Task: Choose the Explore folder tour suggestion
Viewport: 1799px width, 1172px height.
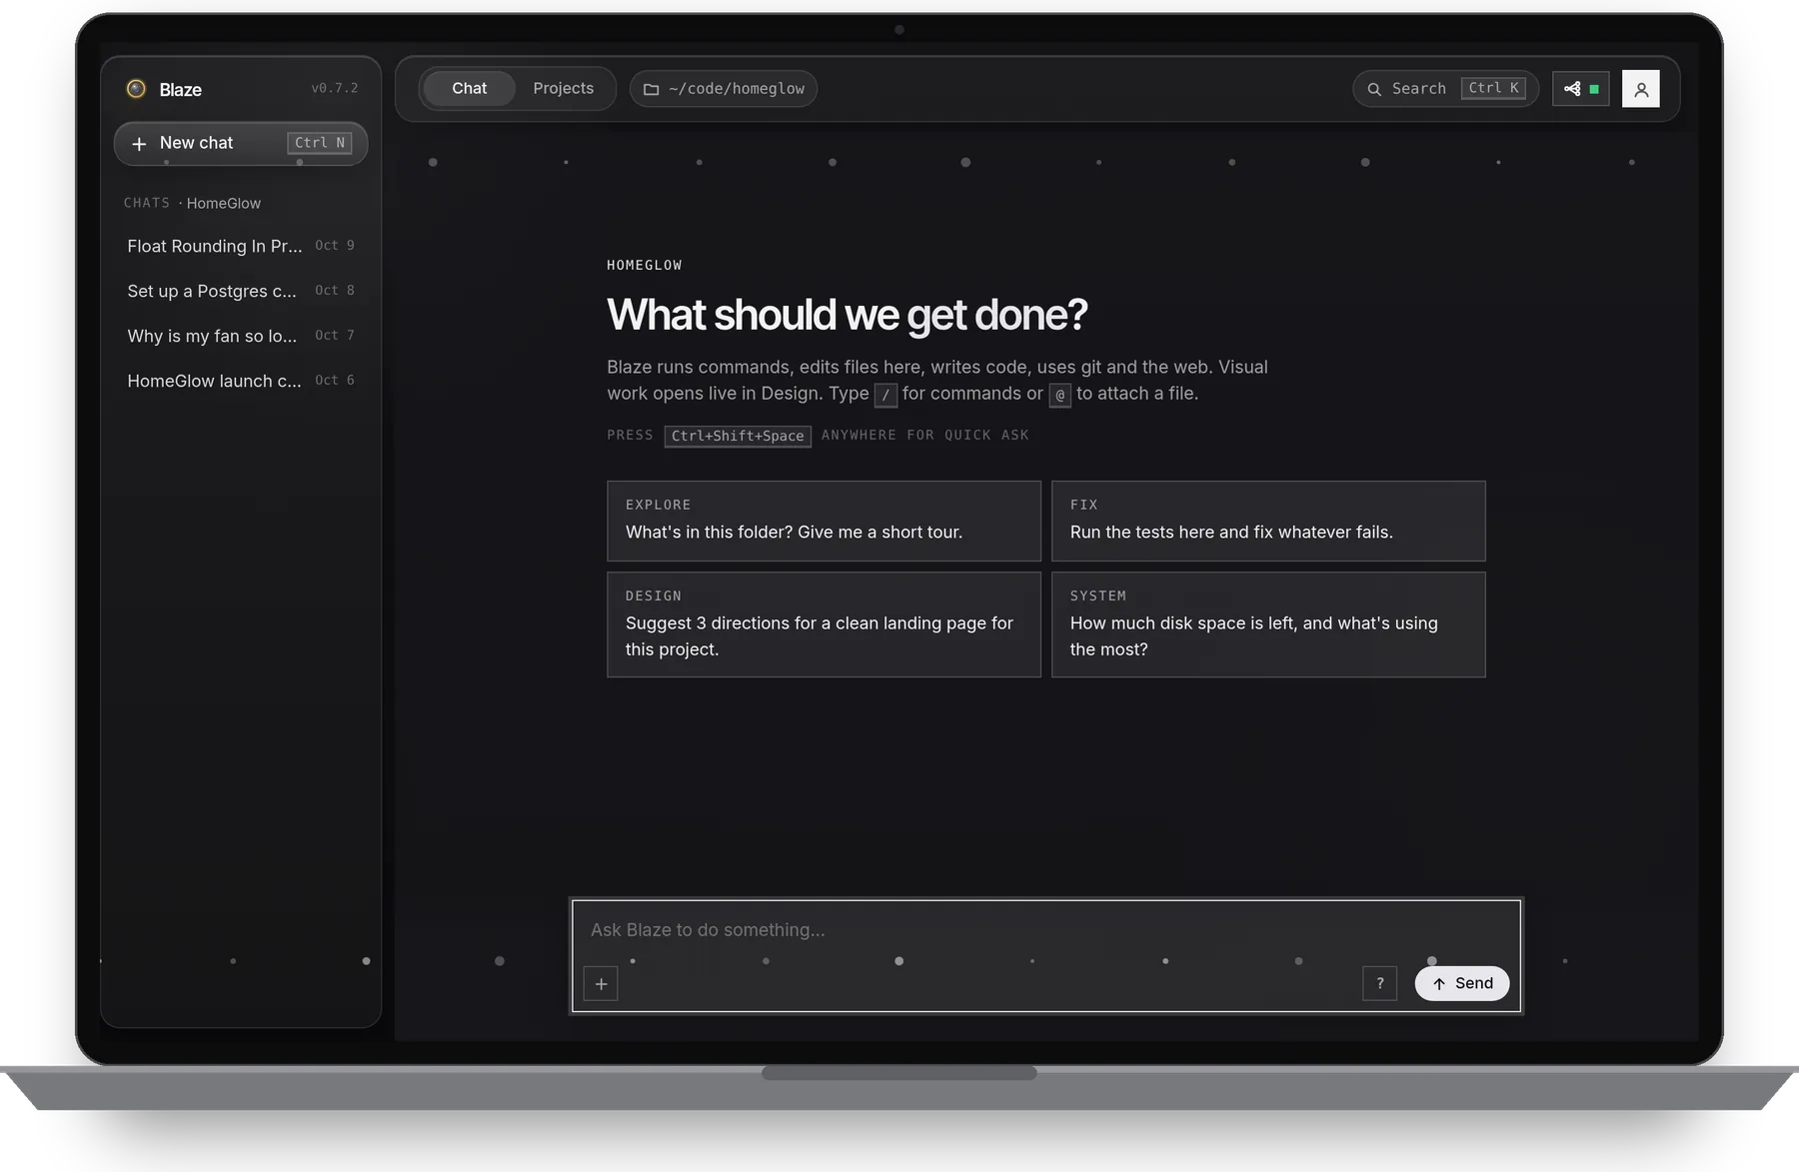Action: click(x=824, y=521)
